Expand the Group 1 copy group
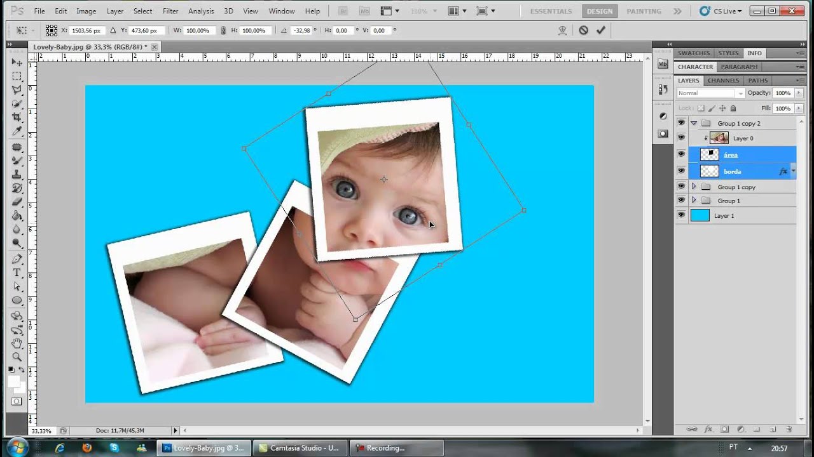Viewport: 814px width, 457px height. point(694,187)
